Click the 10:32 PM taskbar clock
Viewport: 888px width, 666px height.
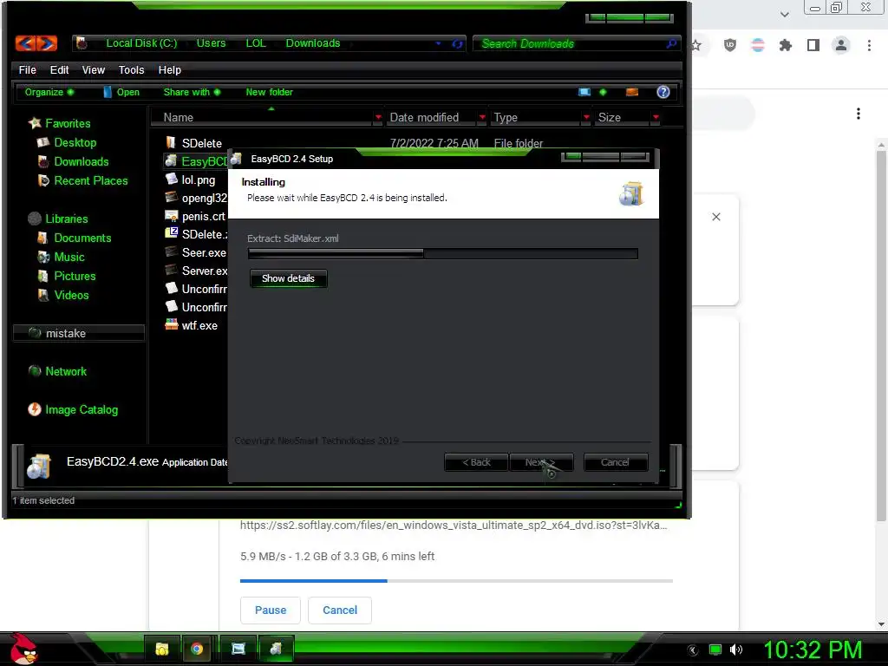coord(813,650)
